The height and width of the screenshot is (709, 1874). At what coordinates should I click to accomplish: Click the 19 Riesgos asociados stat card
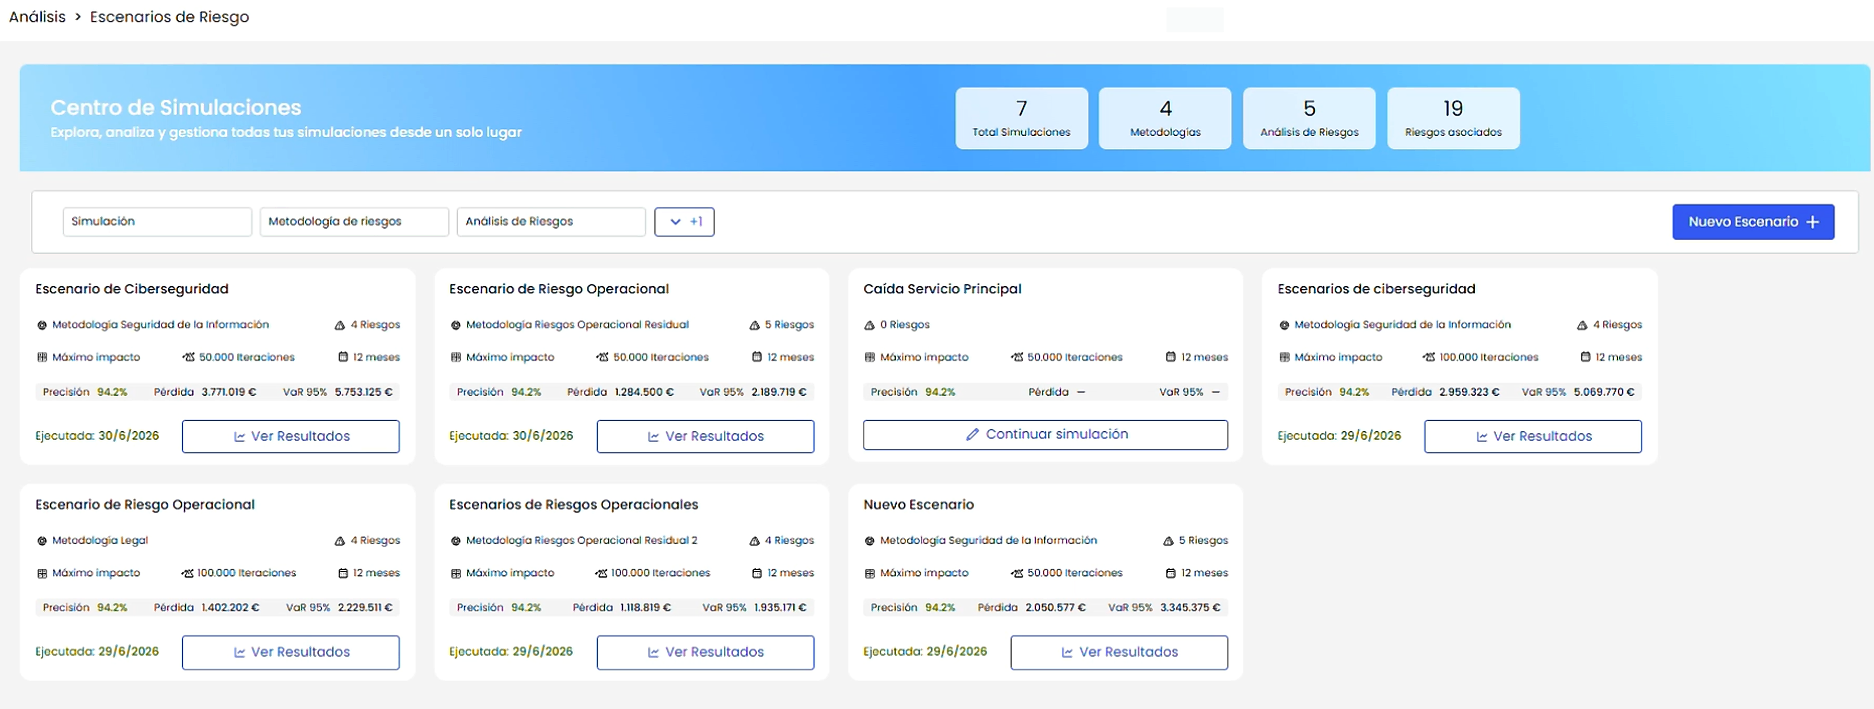pos(1453,119)
